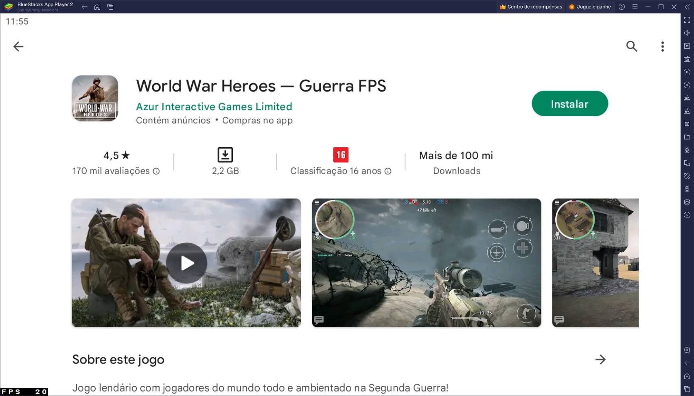Viewport: 694px width, 396px height.
Task: Click Contém anúncios label
Action: click(x=173, y=120)
